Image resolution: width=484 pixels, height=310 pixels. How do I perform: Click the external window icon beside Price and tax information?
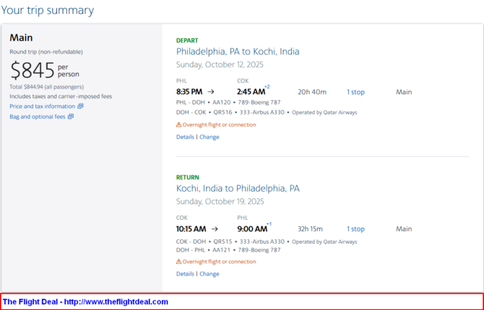(x=80, y=106)
